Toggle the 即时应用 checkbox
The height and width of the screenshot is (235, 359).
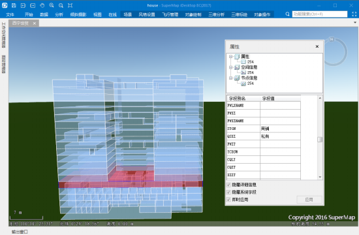click(x=228, y=200)
